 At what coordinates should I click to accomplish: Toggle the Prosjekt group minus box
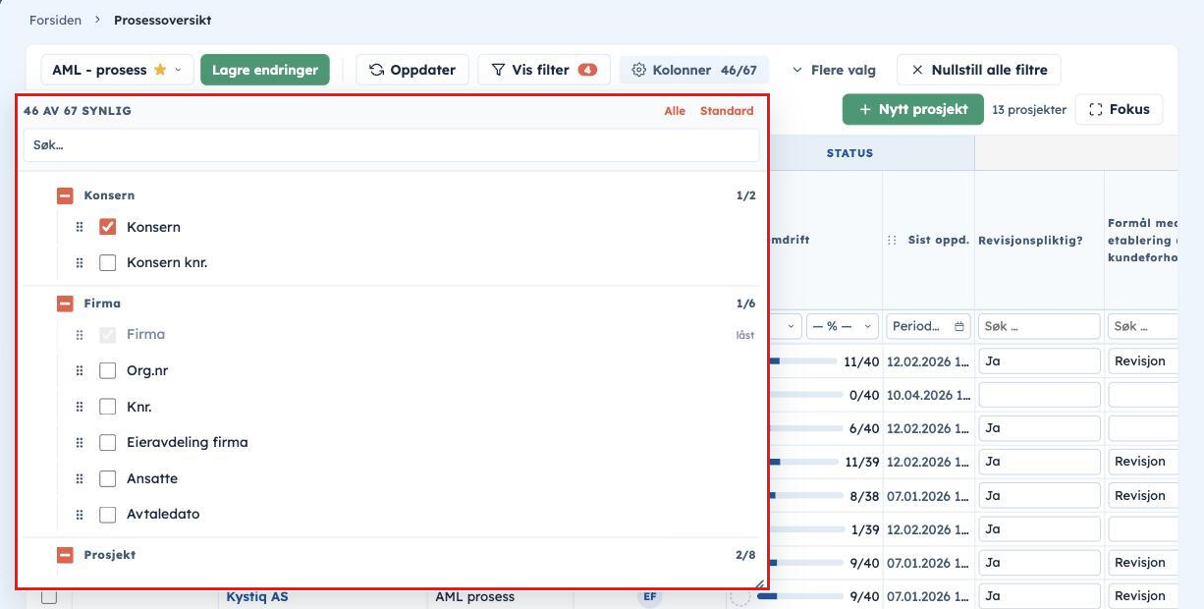(x=65, y=555)
